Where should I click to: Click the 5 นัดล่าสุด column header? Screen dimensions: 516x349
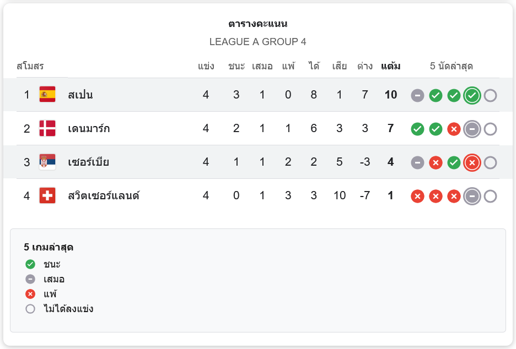(452, 66)
